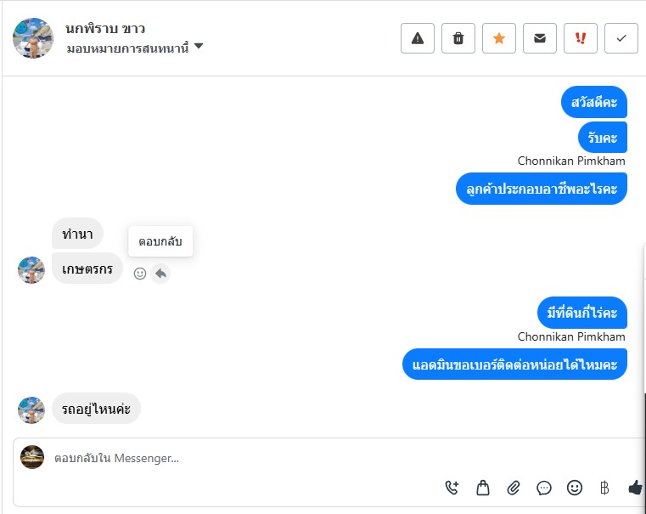Delete conversation using the trash icon
This screenshot has height=514, width=646.
(458, 38)
